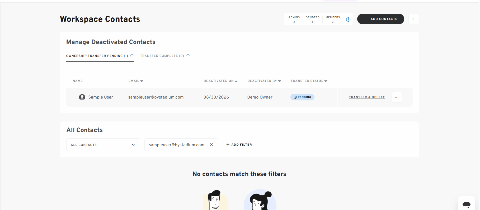This screenshot has width=480, height=210.
Task: Sort by Deactivated On column arrow
Action: click(x=236, y=81)
